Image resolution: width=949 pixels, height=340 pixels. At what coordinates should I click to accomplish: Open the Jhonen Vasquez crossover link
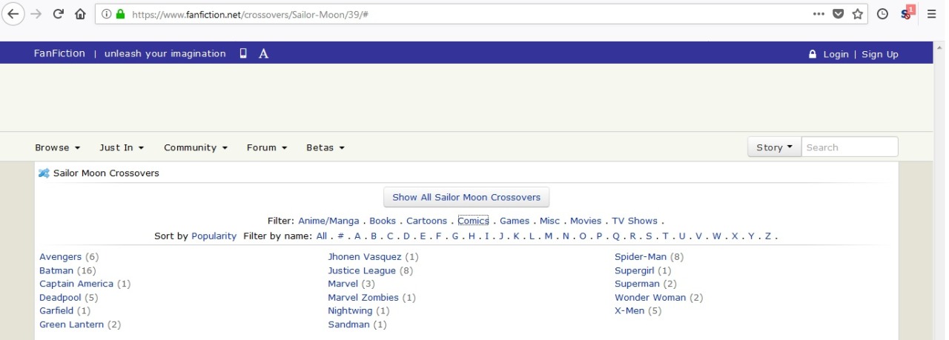coord(365,257)
